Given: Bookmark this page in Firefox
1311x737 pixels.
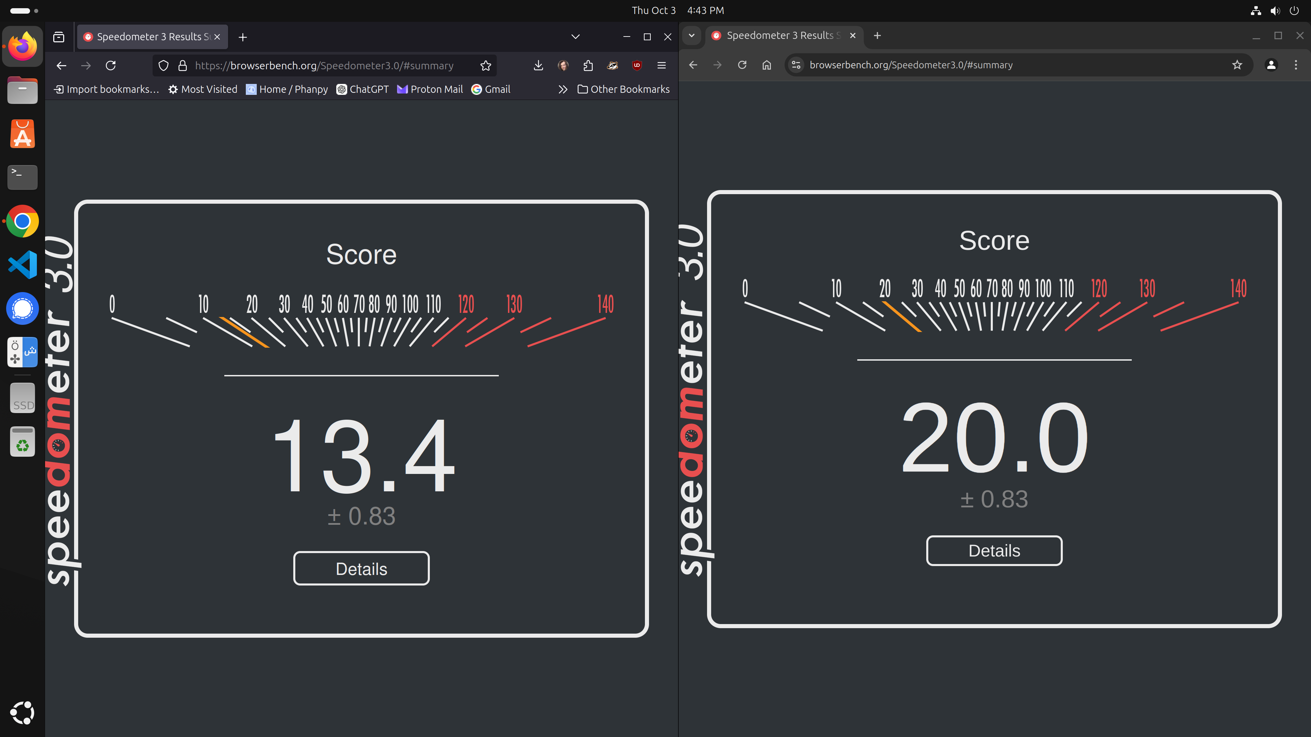Looking at the screenshot, I should tap(485, 66).
